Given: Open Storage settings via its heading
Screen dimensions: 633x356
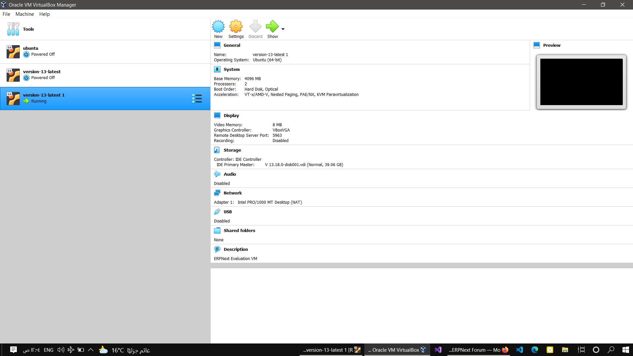Looking at the screenshot, I should pyautogui.click(x=232, y=150).
